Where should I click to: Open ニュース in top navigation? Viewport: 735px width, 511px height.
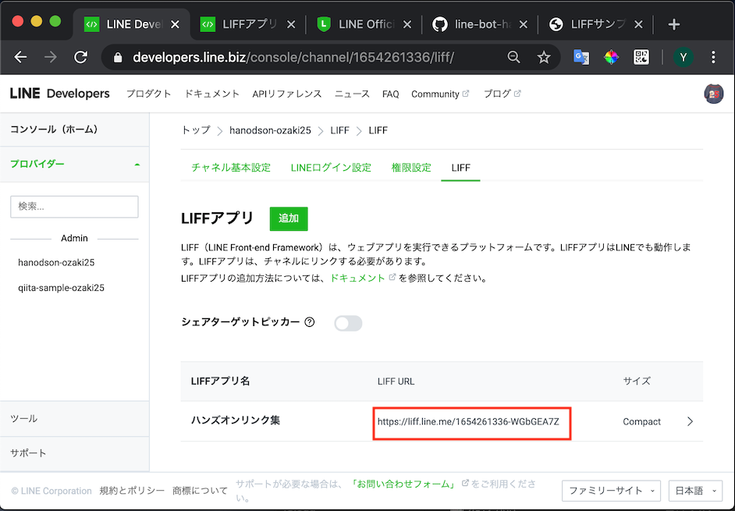click(x=352, y=94)
